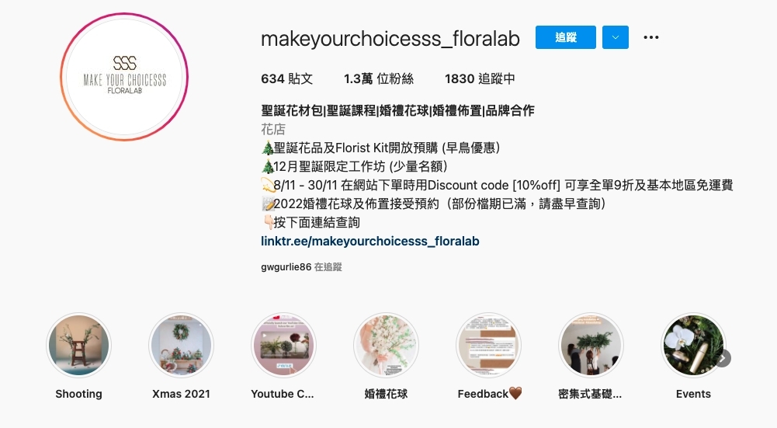Image resolution: width=777 pixels, height=428 pixels.
Task: Show next highlights with the right arrow
Action: (723, 358)
